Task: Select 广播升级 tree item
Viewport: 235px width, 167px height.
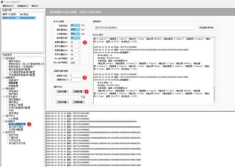Action: point(14,138)
